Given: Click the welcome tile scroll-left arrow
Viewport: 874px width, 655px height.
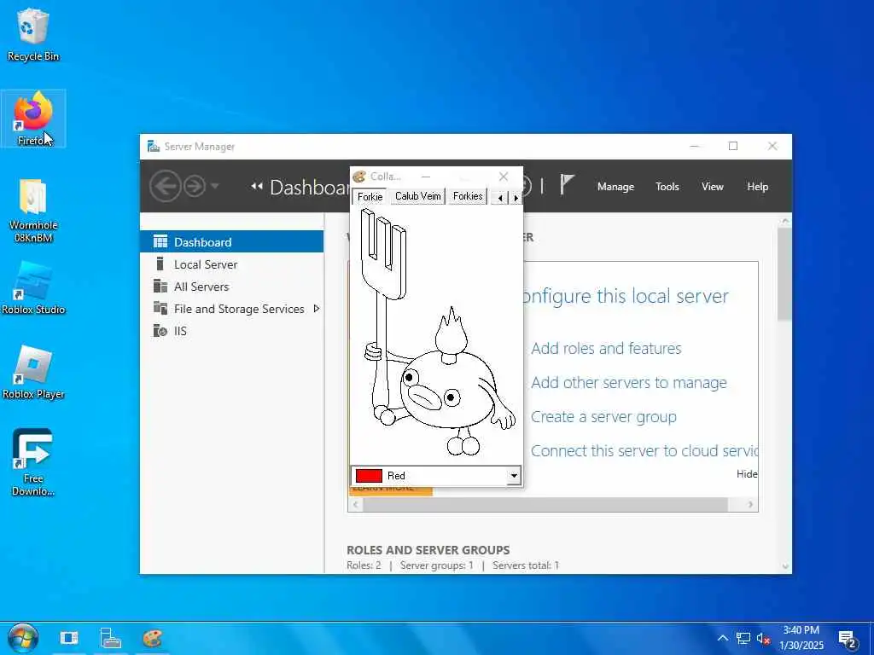Looking at the screenshot, I should (x=355, y=505).
